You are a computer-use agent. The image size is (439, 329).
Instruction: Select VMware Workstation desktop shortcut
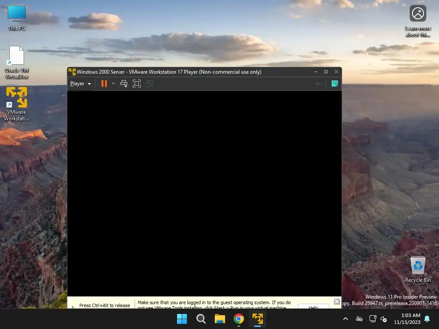click(17, 104)
